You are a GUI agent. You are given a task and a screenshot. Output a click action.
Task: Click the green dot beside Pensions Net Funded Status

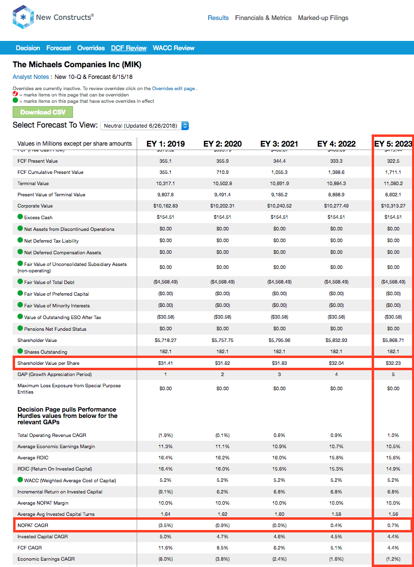[x=20, y=329]
